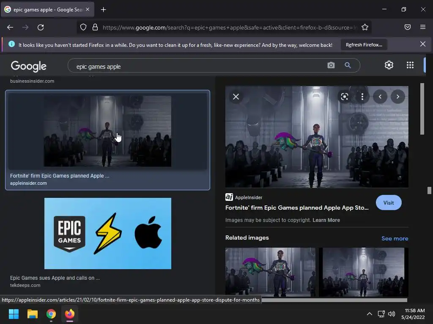The height and width of the screenshot is (324, 433).
Task: Show previous image in preview
Action: [x=380, y=97]
